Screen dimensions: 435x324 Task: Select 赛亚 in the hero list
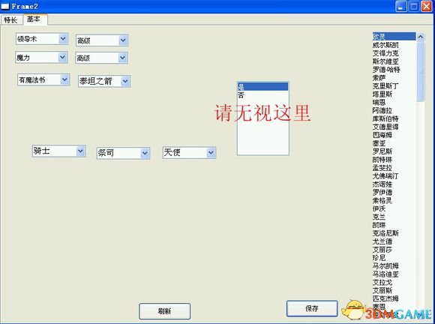coord(394,143)
